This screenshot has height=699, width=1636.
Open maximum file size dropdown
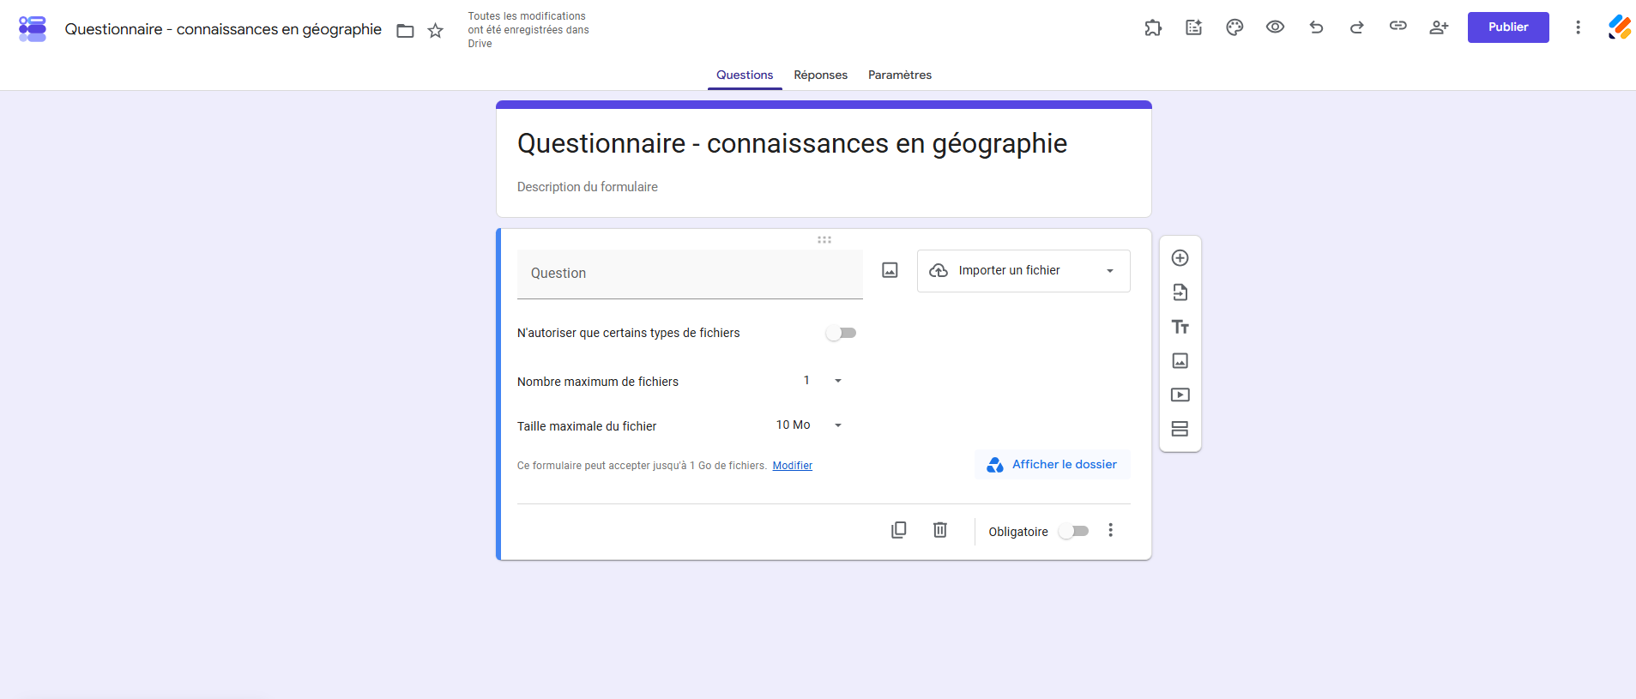click(810, 425)
